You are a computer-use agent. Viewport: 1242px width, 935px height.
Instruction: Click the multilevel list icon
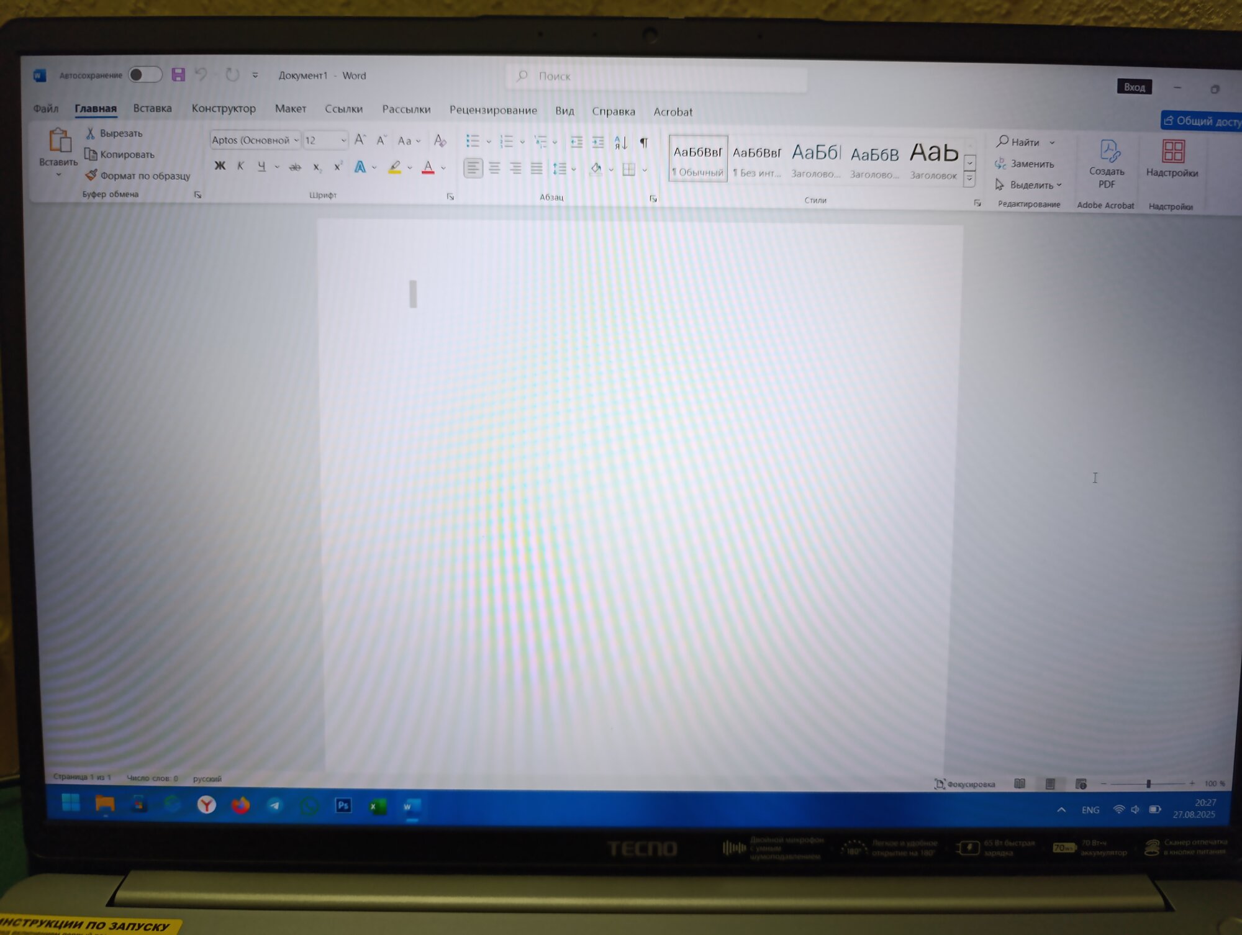pyautogui.click(x=541, y=142)
